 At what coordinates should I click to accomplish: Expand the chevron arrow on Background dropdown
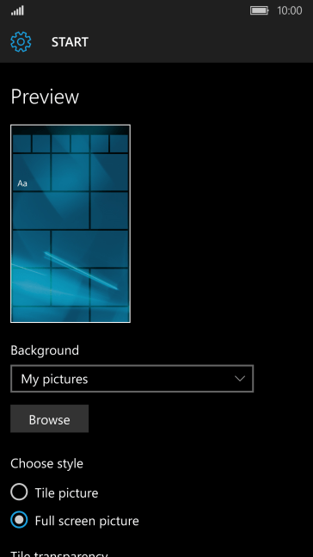(x=240, y=379)
